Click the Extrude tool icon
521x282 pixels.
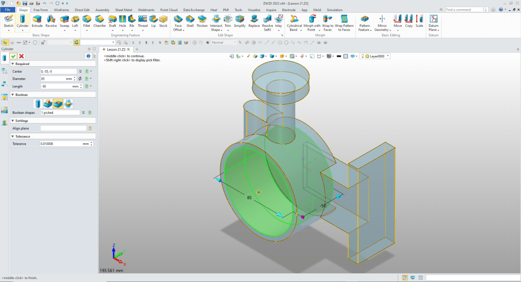(37, 19)
